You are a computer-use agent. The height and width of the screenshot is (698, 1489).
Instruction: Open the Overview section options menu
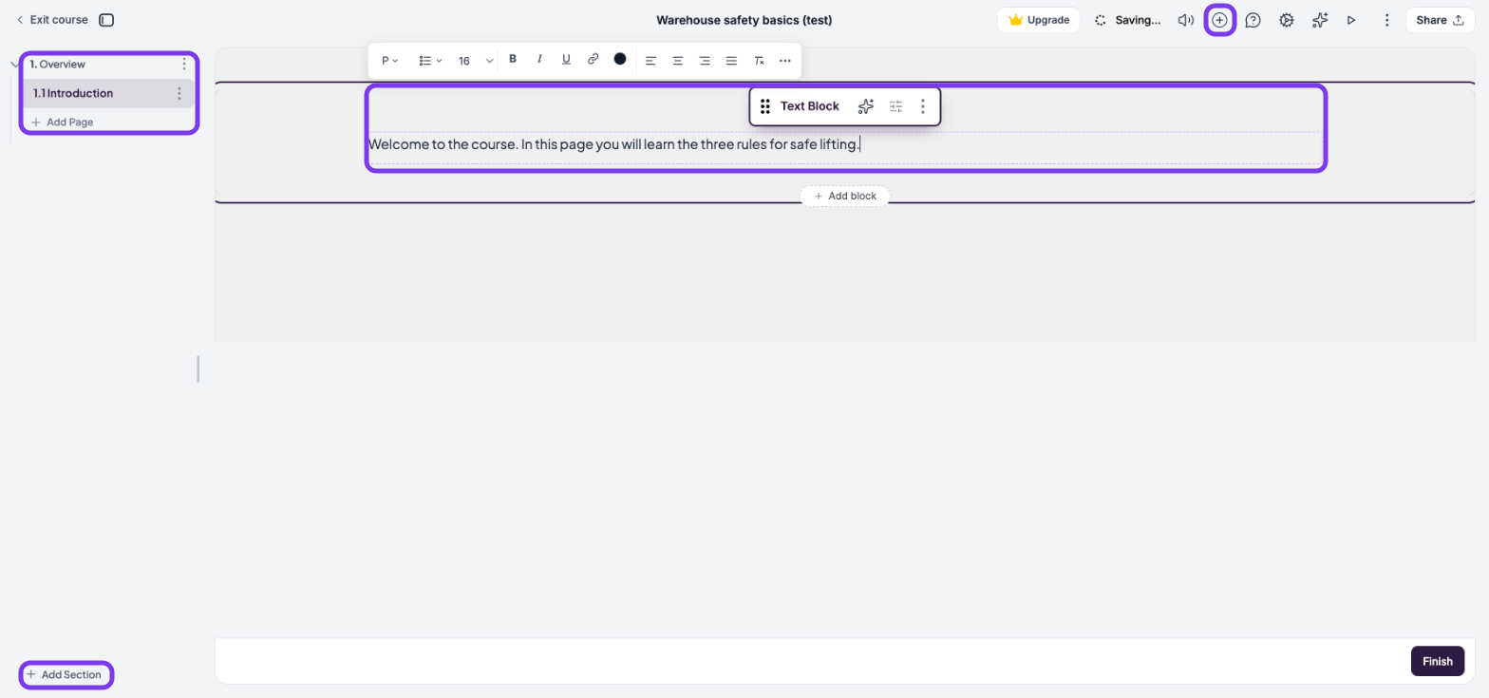(184, 65)
